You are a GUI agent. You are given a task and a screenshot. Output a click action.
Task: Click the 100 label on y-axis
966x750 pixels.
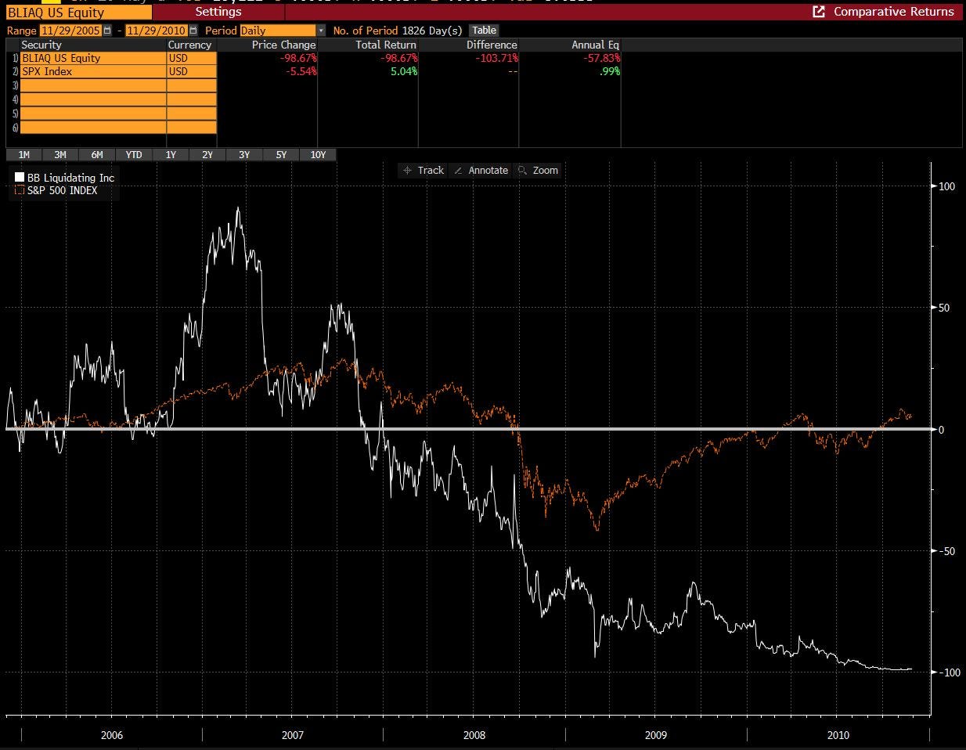(946, 186)
